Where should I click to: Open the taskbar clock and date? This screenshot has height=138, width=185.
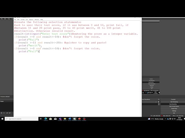(x=180, y=119)
